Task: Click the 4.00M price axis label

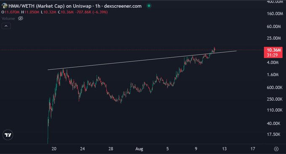Action: pyautogui.click(x=273, y=62)
